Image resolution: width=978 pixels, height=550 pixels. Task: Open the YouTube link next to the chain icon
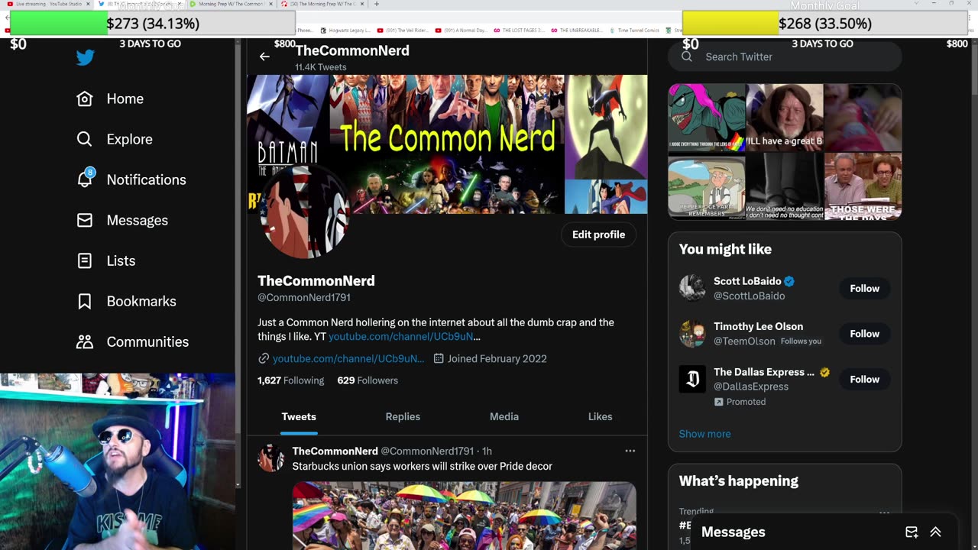click(x=348, y=358)
